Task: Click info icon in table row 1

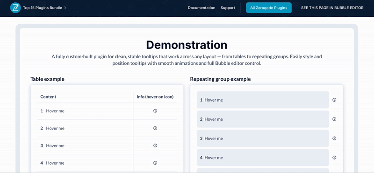Action: [155, 111]
